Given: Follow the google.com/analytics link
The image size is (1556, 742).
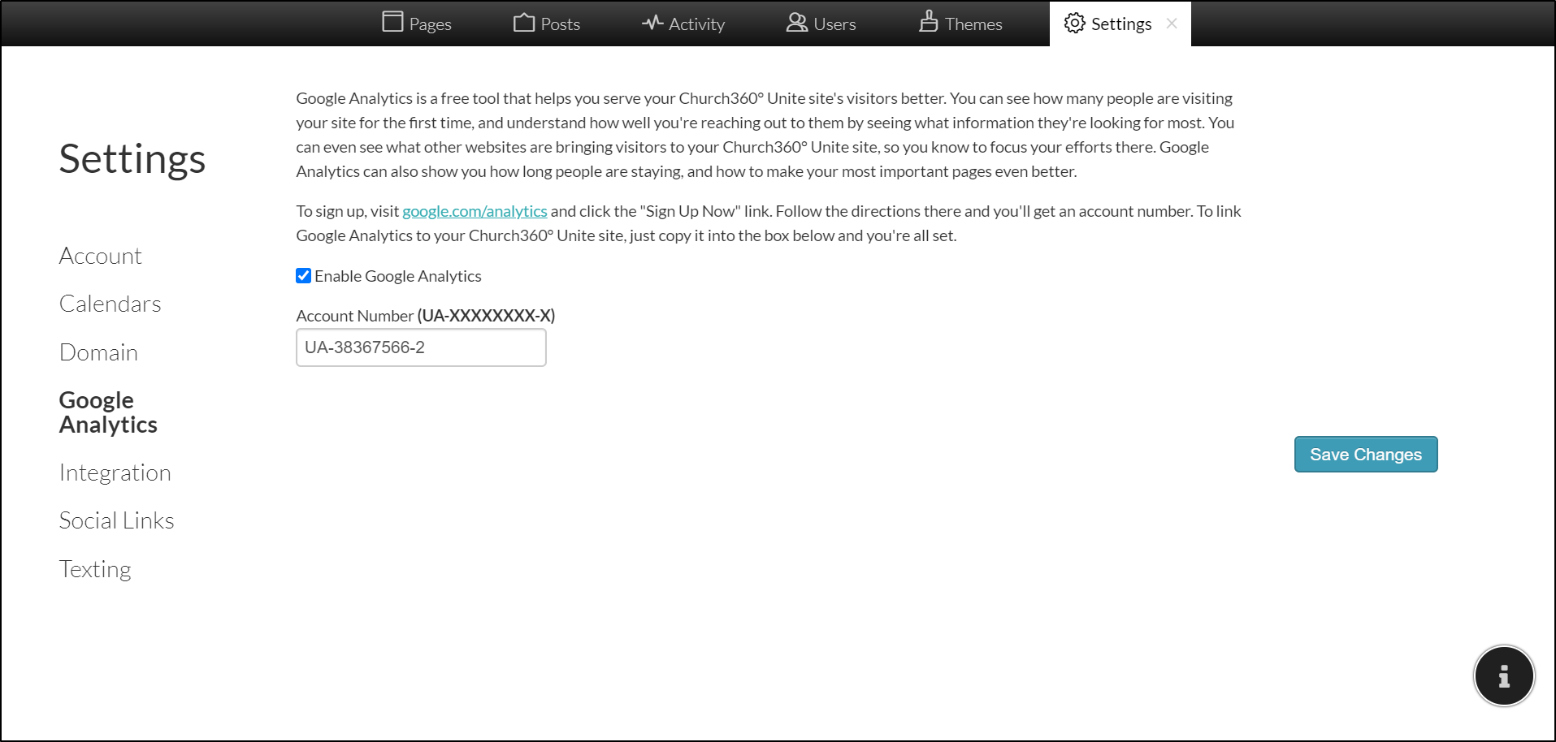Looking at the screenshot, I should coord(475,211).
